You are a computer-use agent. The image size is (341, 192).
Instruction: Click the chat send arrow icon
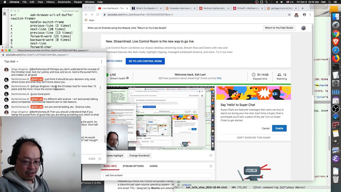[100, 159]
